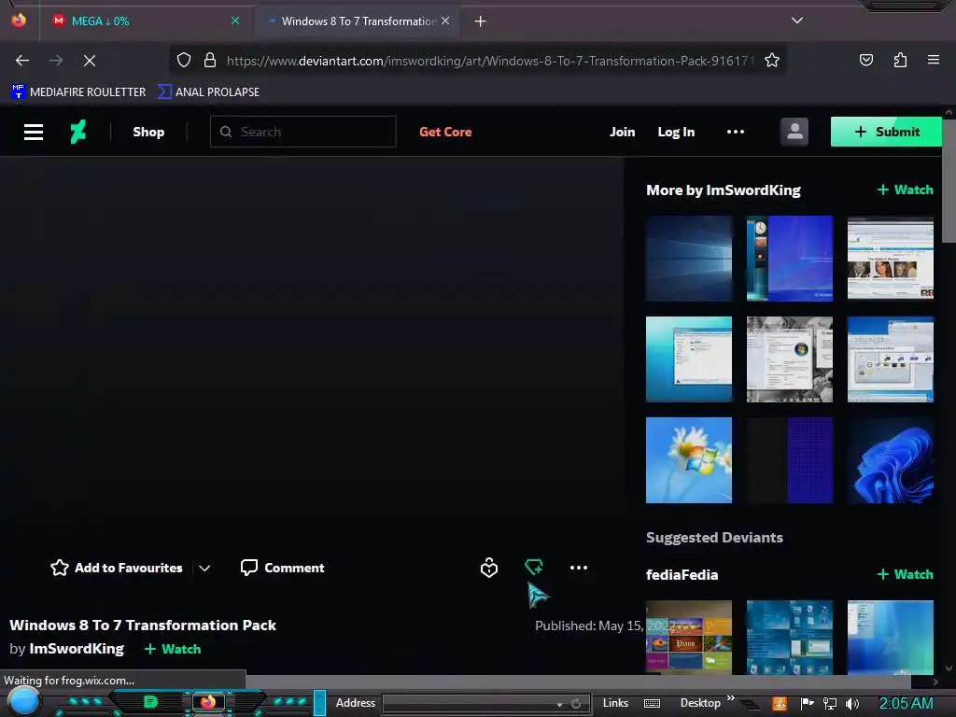Click the Firefox taskbar button
Image resolution: width=956 pixels, height=717 pixels.
point(208,702)
